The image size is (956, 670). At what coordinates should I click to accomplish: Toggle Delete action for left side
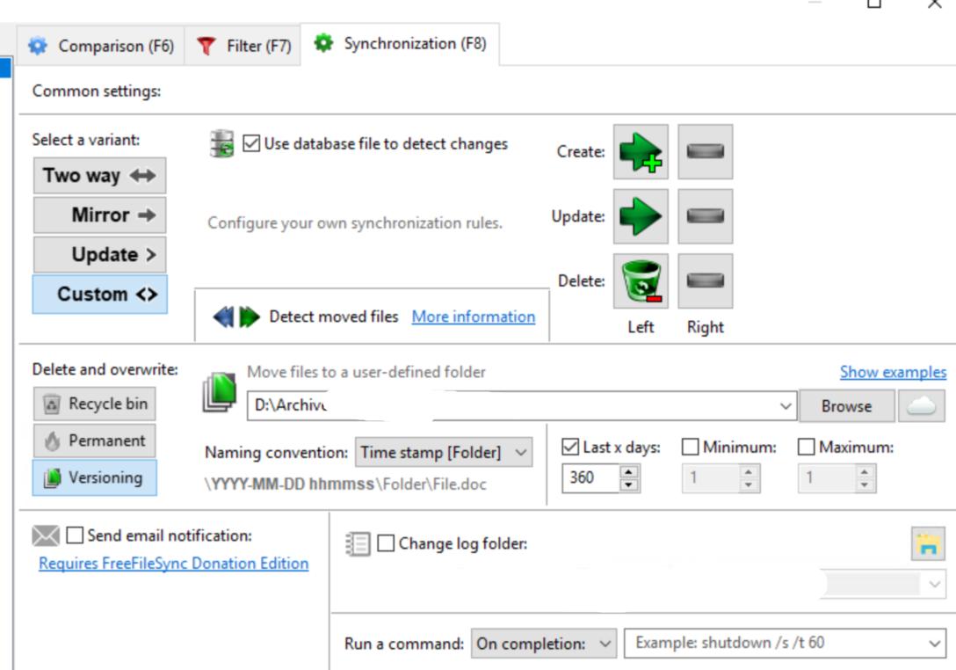641,281
